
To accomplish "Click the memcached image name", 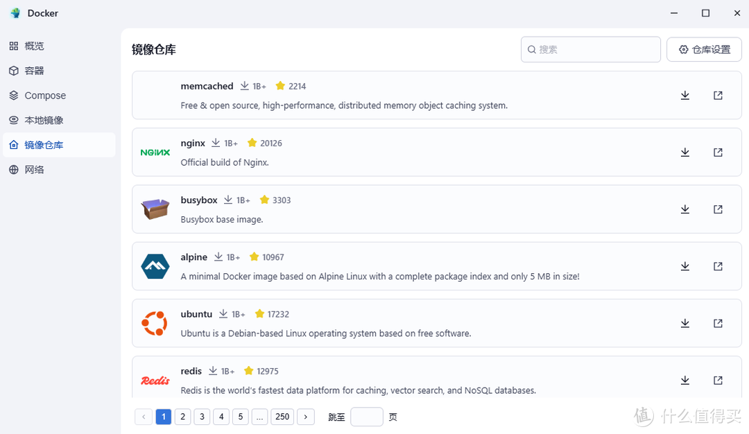I will click(x=207, y=86).
